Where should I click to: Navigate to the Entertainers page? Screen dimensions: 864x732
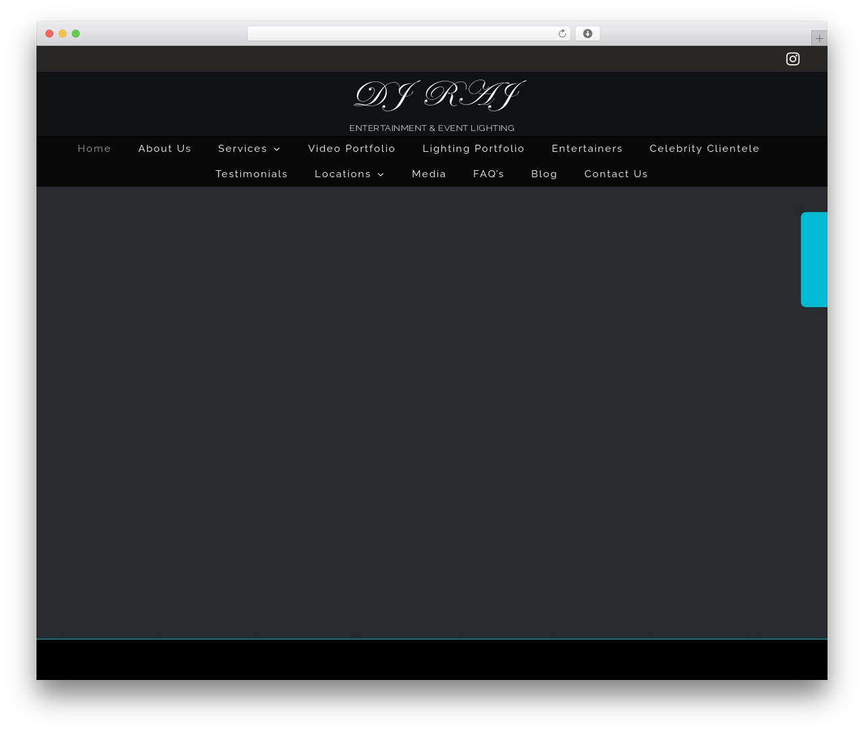(x=587, y=149)
